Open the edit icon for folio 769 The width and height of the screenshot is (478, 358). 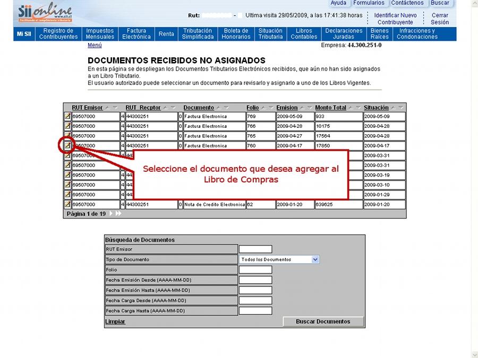67,116
